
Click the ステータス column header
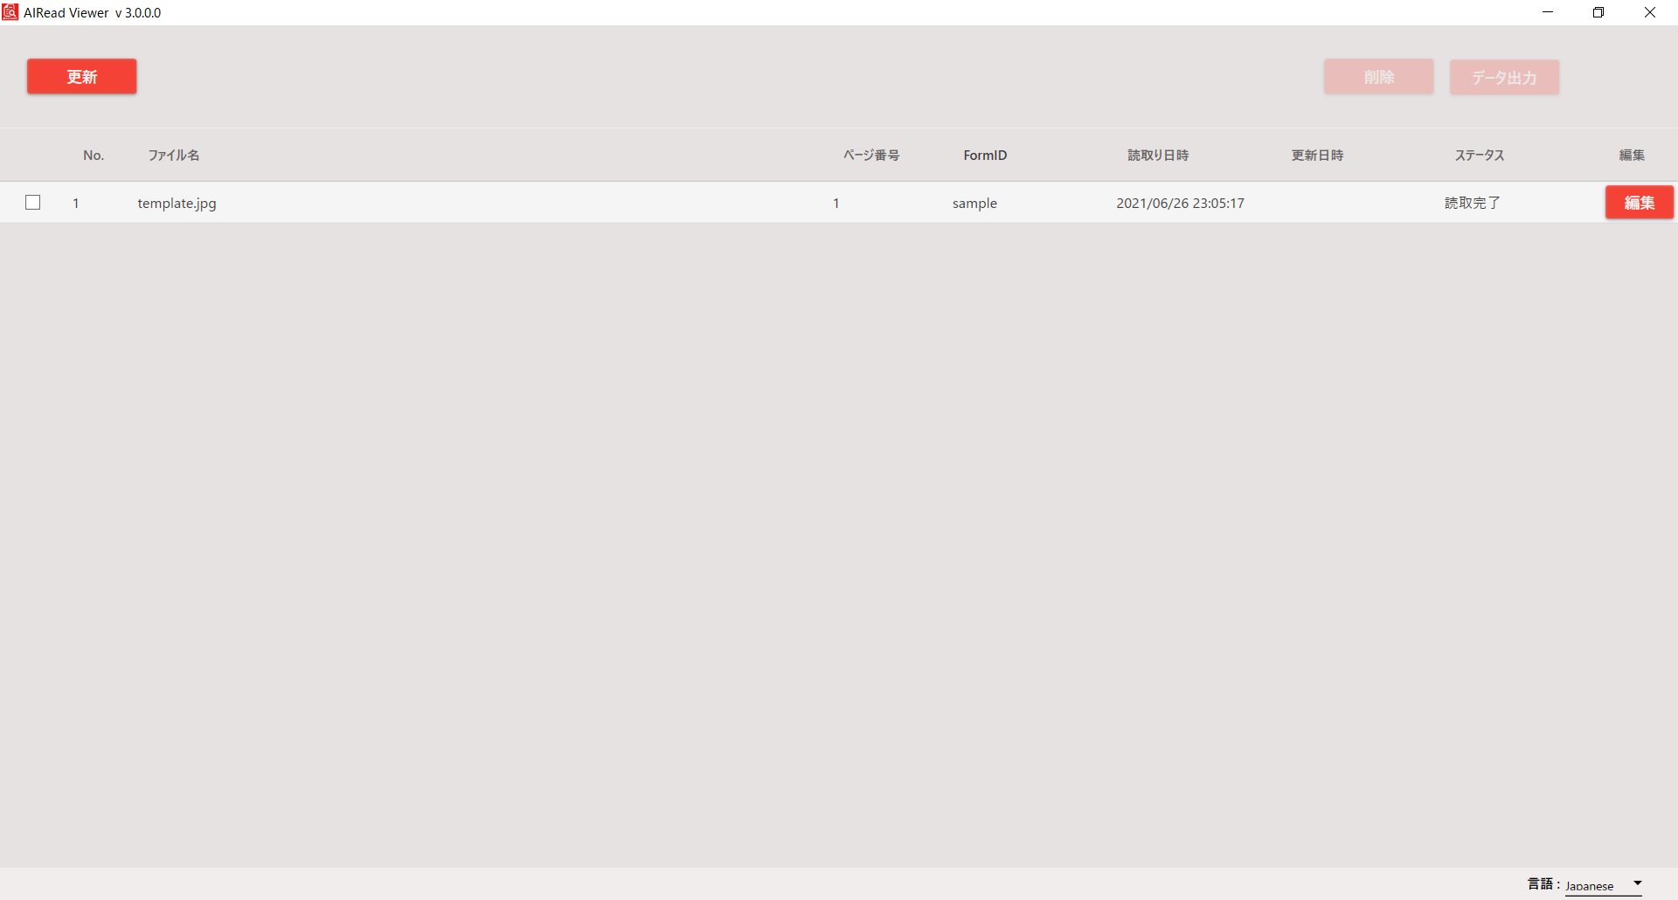pos(1479,155)
